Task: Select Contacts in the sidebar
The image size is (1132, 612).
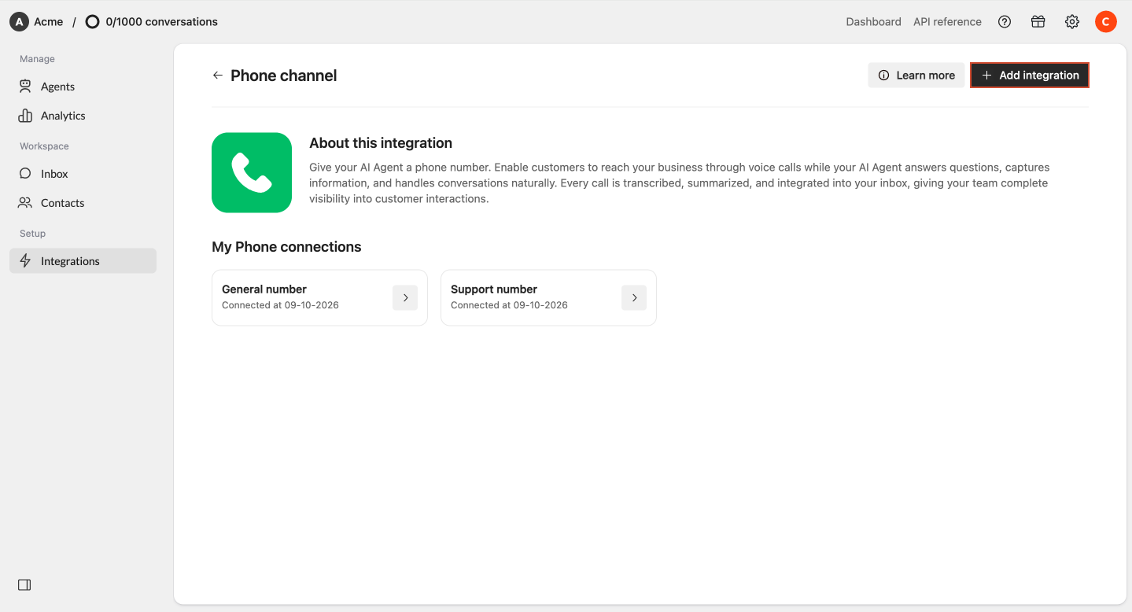Action: [x=83, y=203]
